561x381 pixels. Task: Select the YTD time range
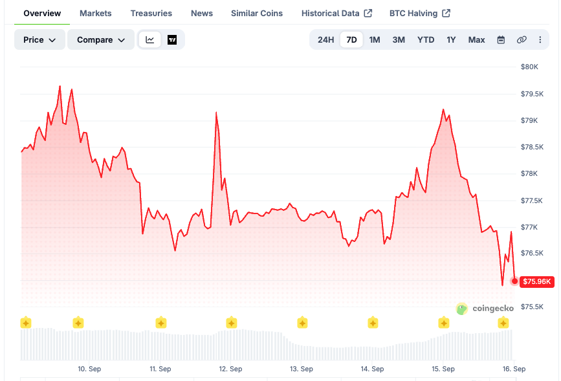[426, 39]
